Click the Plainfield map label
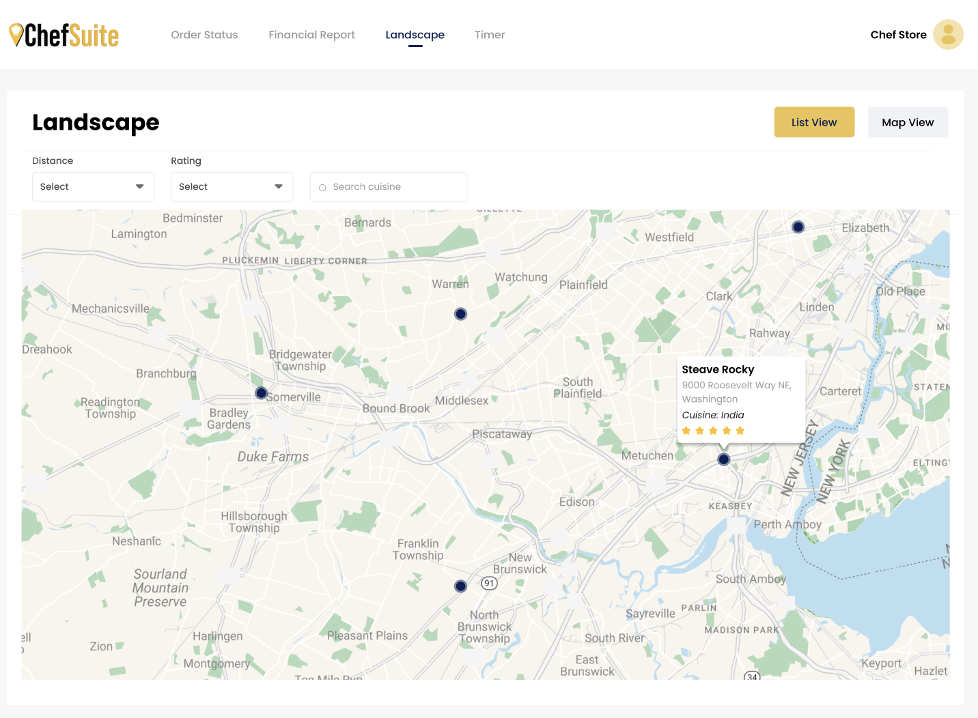 (x=583, y=285)
